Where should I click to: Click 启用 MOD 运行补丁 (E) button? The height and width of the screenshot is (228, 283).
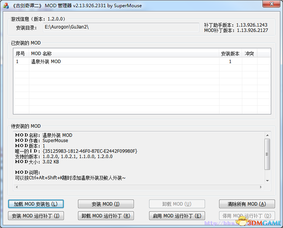click(177, 215)
